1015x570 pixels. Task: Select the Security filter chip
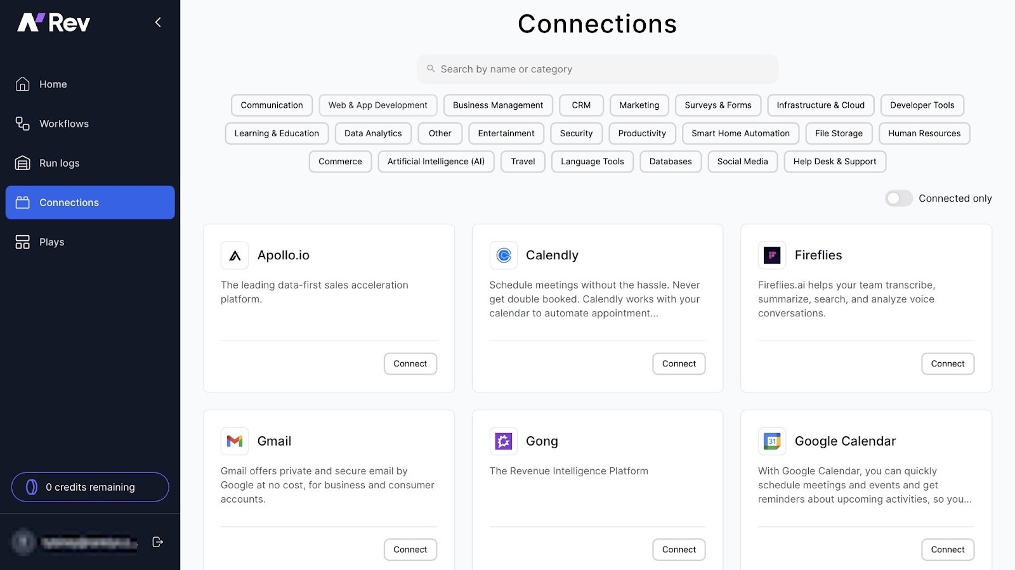click(576, 133)
